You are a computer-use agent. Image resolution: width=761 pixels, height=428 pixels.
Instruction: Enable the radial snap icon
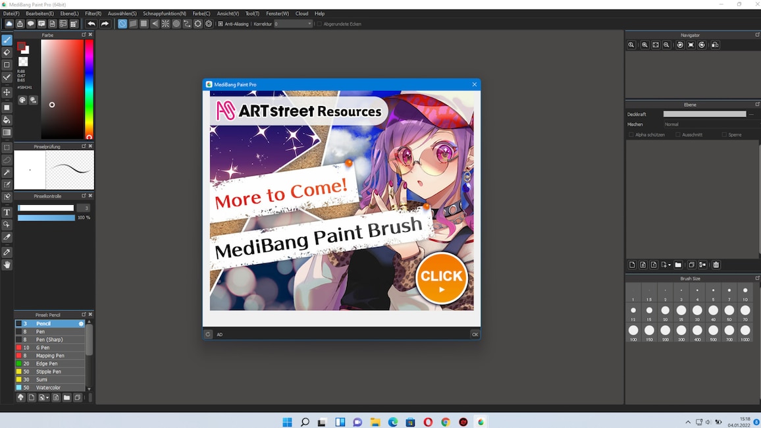(165, 24)
